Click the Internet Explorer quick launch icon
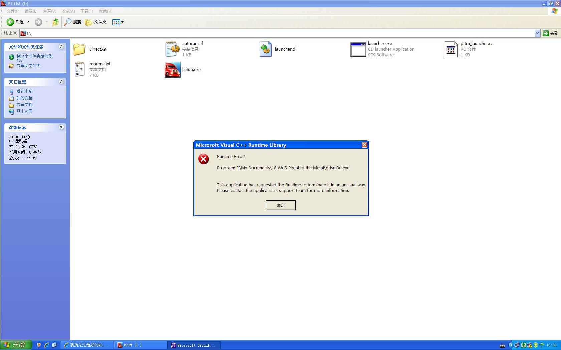The height and width of the screenshot is (350, 561). [47, 345]
